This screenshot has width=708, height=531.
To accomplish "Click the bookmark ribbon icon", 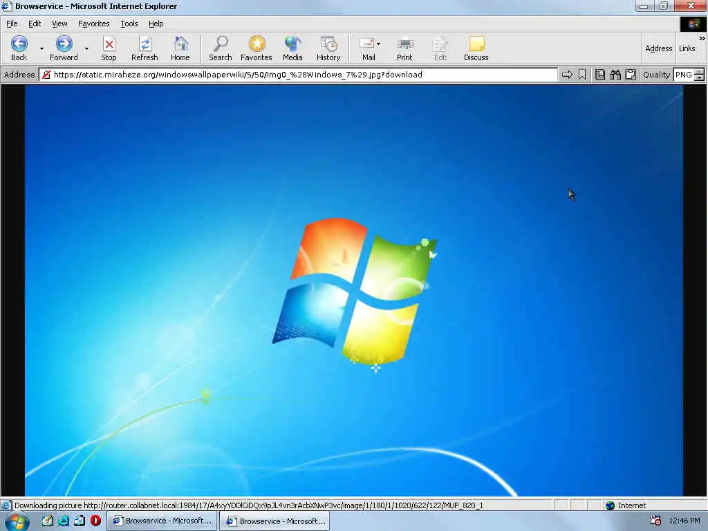I will pyautogui.click(x=582, y=75).
